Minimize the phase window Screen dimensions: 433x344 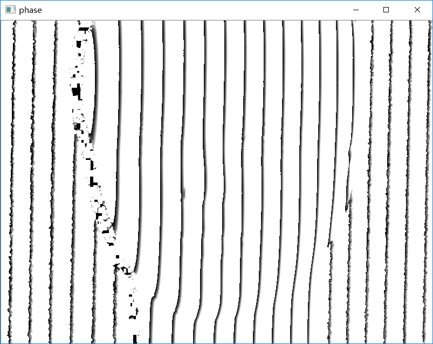[356, 10]
